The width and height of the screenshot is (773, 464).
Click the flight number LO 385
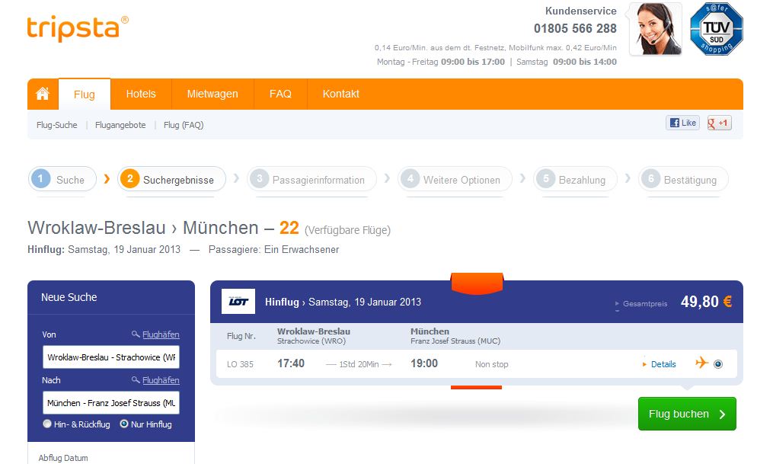(240, 364)
